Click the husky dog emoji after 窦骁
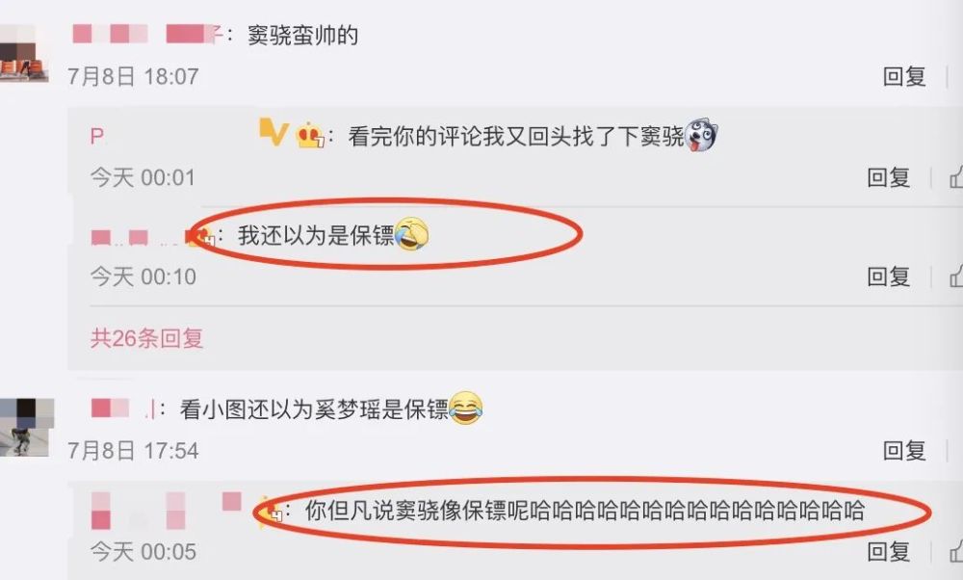This screenshot has height=580, width=963. pos(701,135)
